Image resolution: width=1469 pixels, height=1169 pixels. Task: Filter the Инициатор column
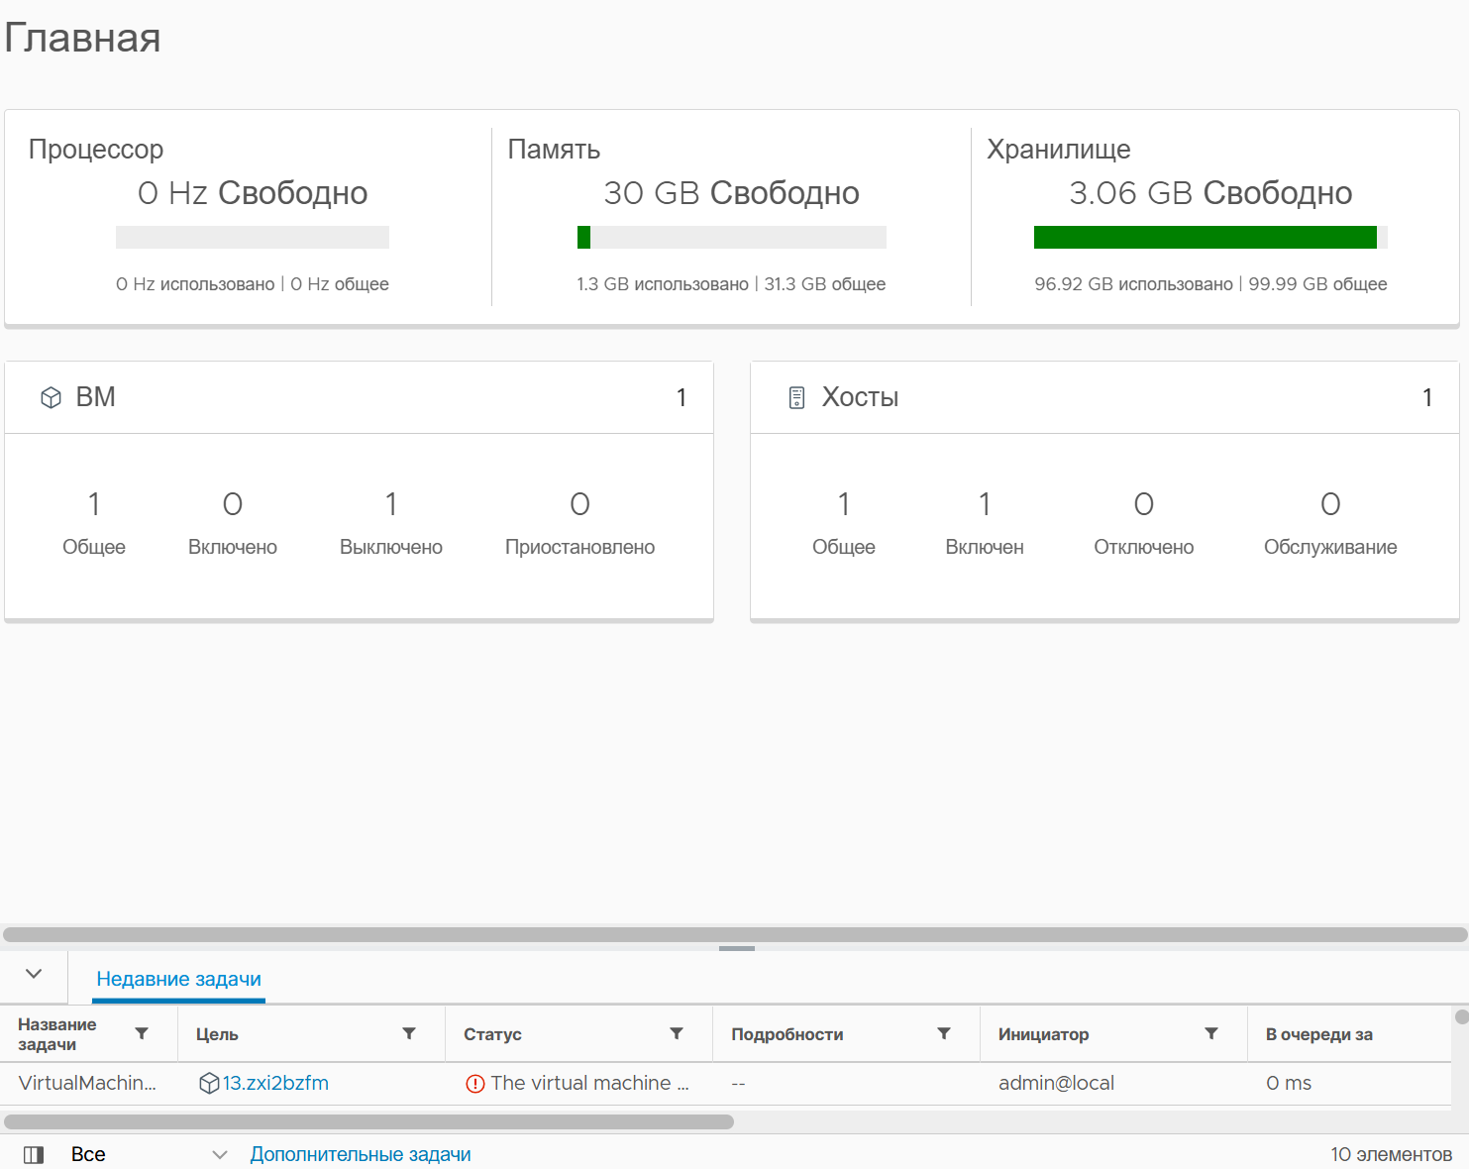(1211, 1033)
